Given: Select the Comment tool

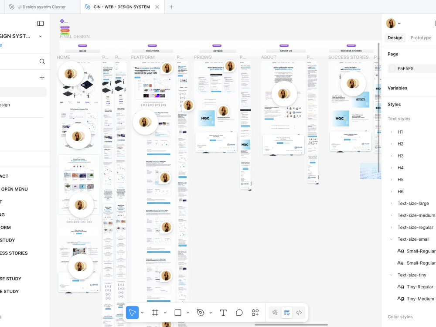Looking at the screenshot, I should pos(239,313).
